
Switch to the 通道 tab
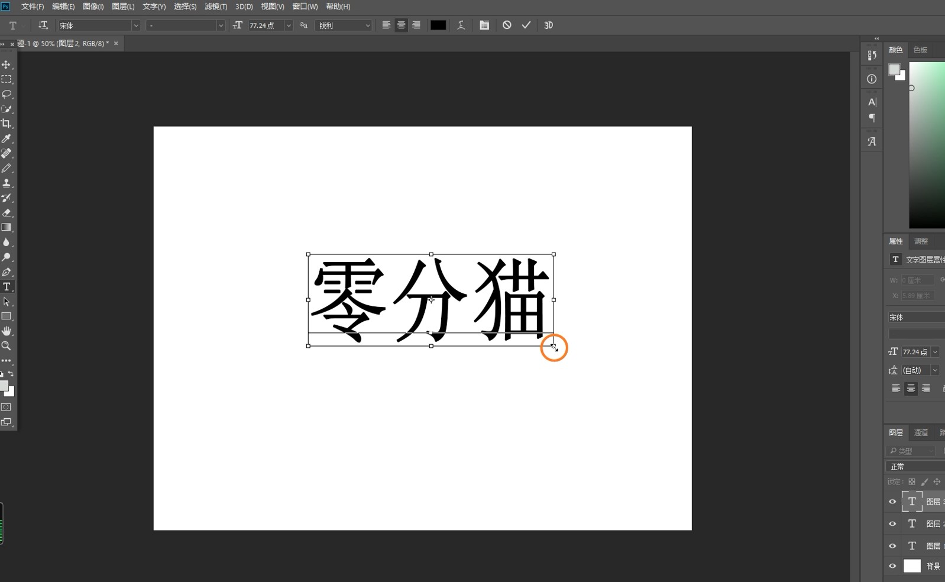(x=921, y=432)
